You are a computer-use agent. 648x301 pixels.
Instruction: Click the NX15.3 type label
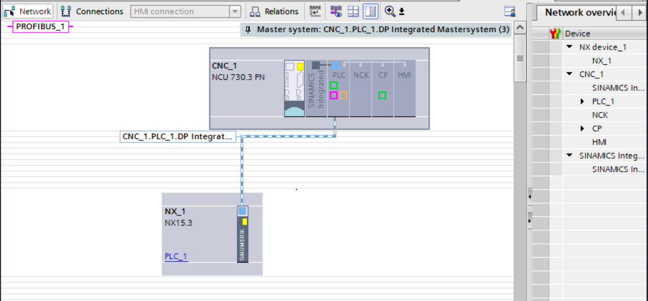[178, 223]
